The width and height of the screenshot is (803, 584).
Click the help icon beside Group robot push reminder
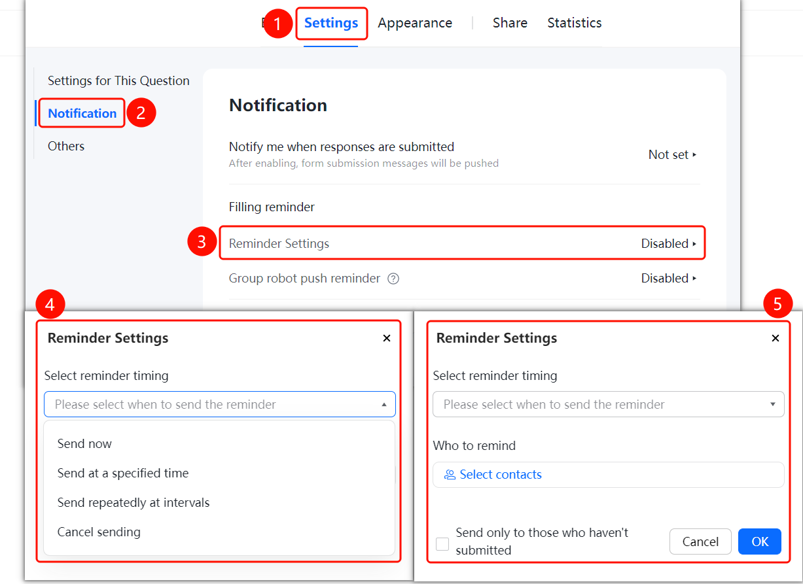393,279
